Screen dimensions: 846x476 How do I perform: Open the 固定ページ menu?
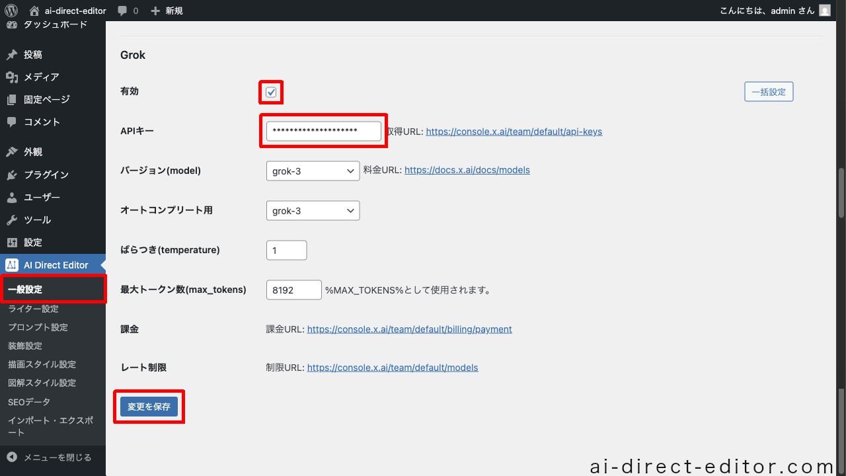(x=53, y=100)
